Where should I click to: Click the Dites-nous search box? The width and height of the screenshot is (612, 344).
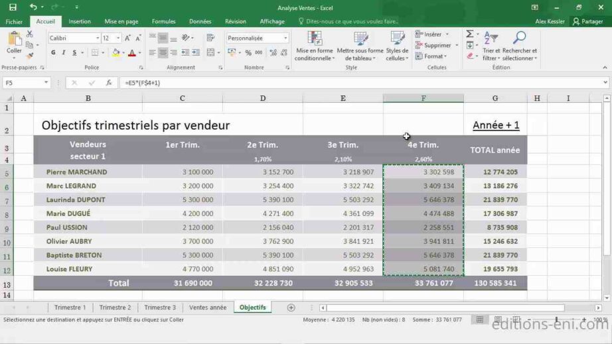point(348,21)
